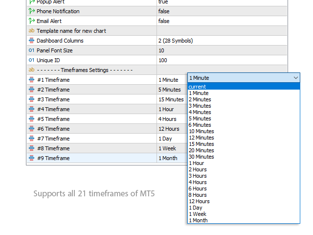Click #9 Timeframe value '1 Month'
313x235 pixels.
pos(168,158)
